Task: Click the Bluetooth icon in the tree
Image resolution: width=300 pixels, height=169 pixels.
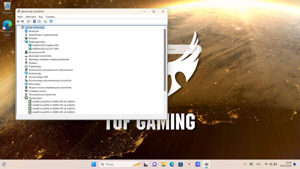Action: [x=26, y=31]
